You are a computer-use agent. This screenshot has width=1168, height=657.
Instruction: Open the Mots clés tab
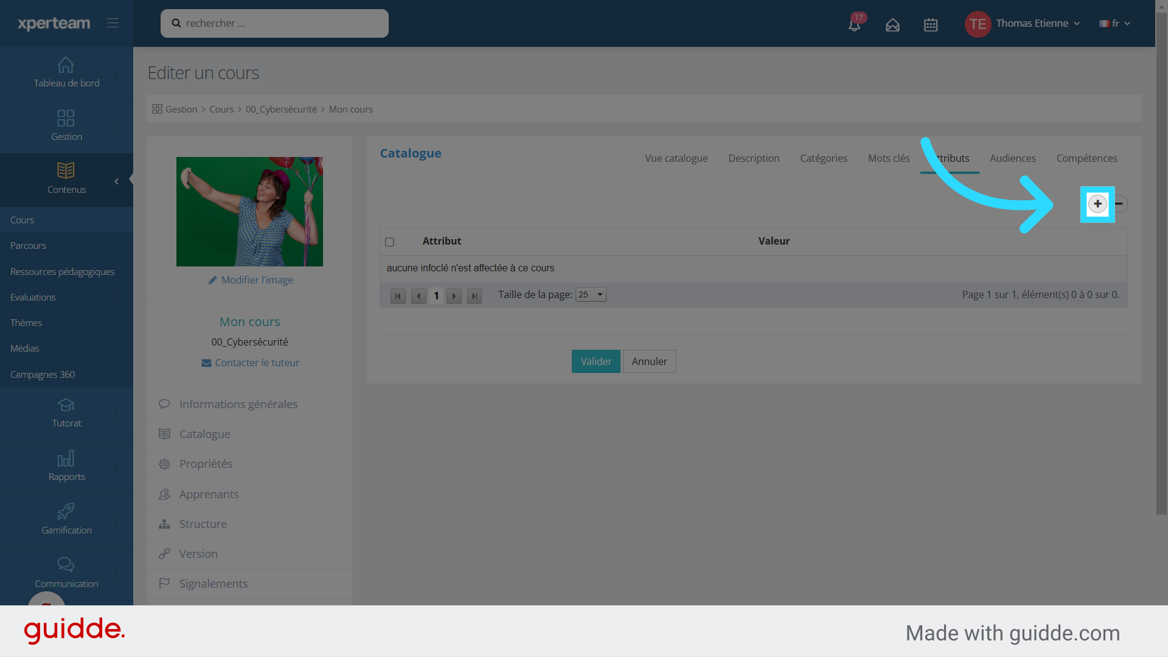(888, 158)
